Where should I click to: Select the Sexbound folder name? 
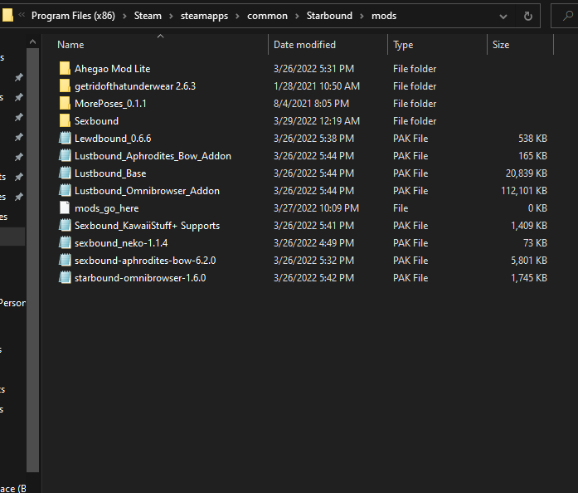(96, 120)
